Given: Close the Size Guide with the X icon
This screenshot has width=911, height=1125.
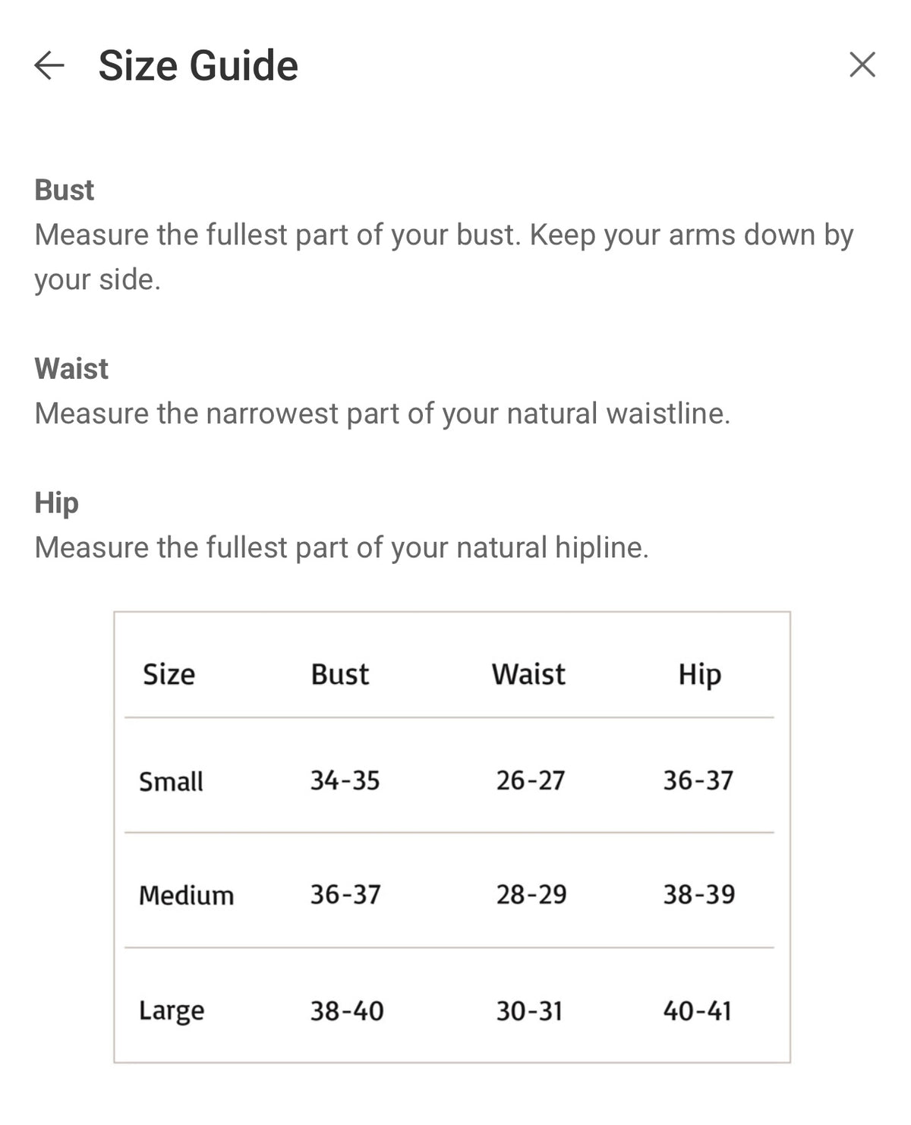Looking at the screenshot, I should tap(862, 65).
